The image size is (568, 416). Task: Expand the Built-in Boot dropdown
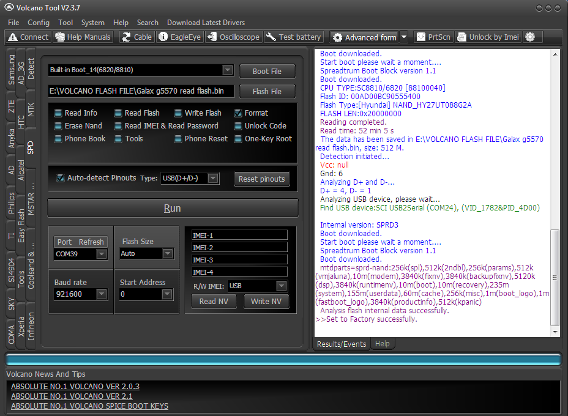(x=228, y=70)
